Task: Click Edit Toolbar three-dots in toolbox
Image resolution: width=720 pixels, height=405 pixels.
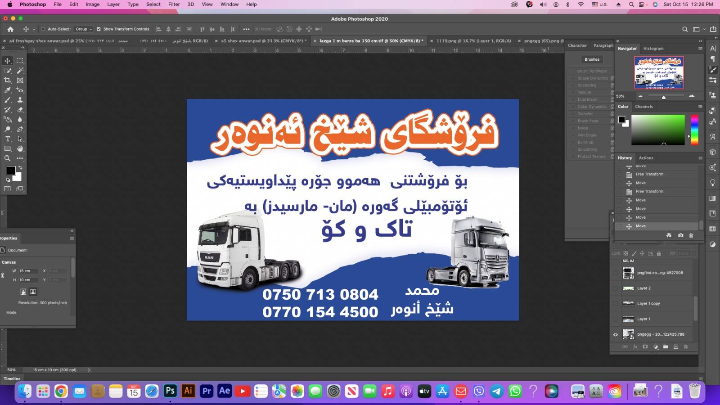Action: point(20,158)
